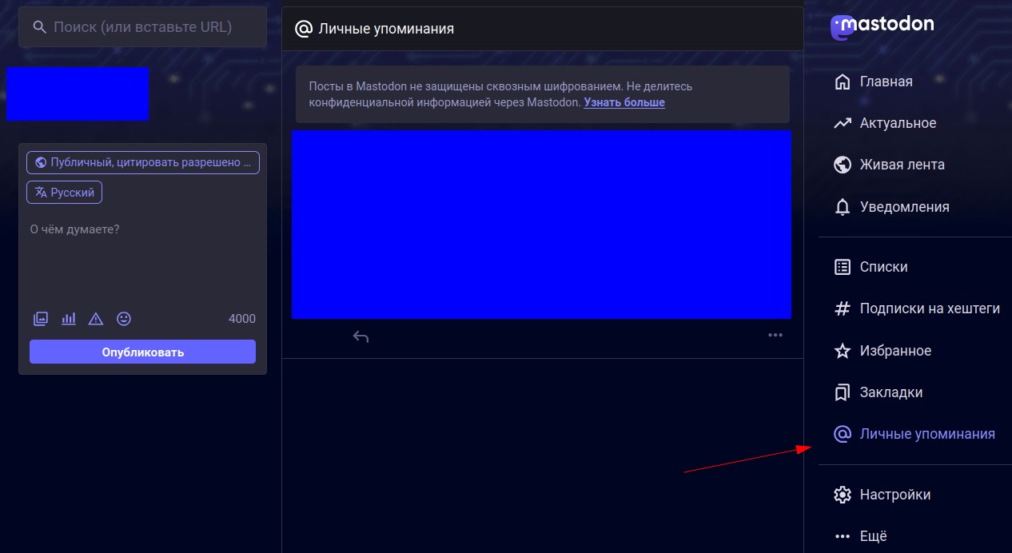The height and width of the screenshot is (553, 1012).
Task: Open "Списки" lists page
Action: [883, 267]
